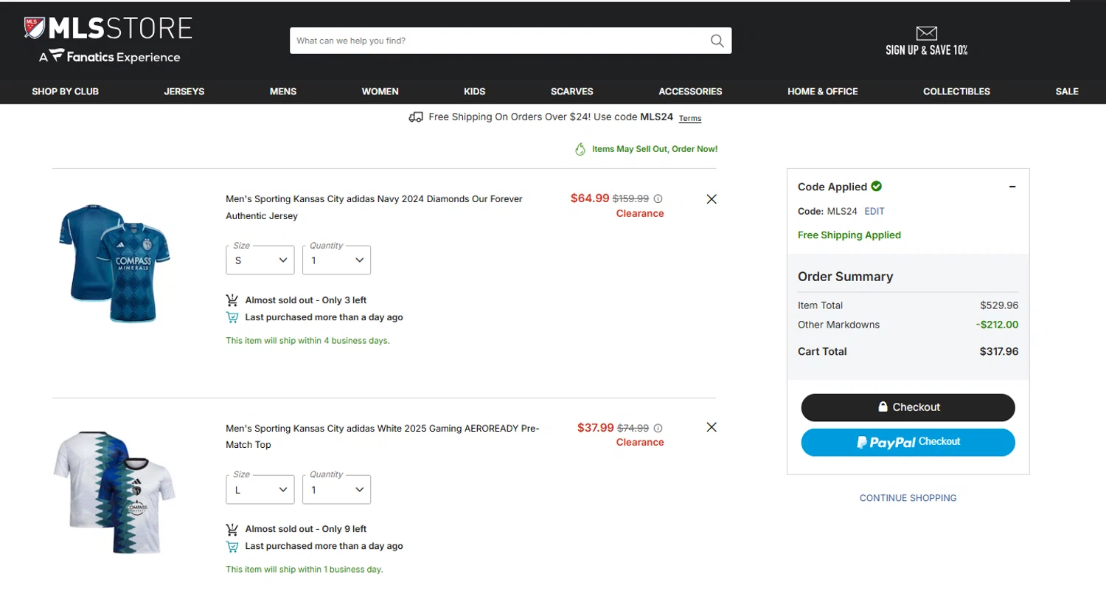Click the black Checkout button

coord(908,407)
